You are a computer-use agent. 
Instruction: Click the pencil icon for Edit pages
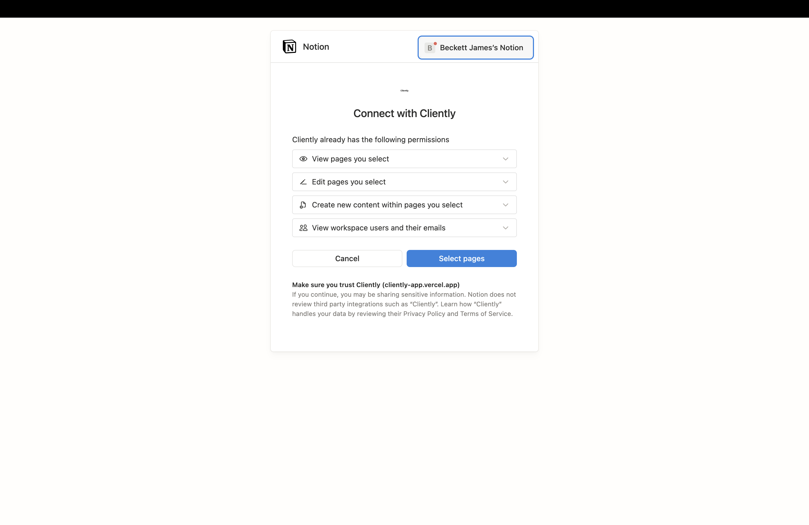(303, 182)
